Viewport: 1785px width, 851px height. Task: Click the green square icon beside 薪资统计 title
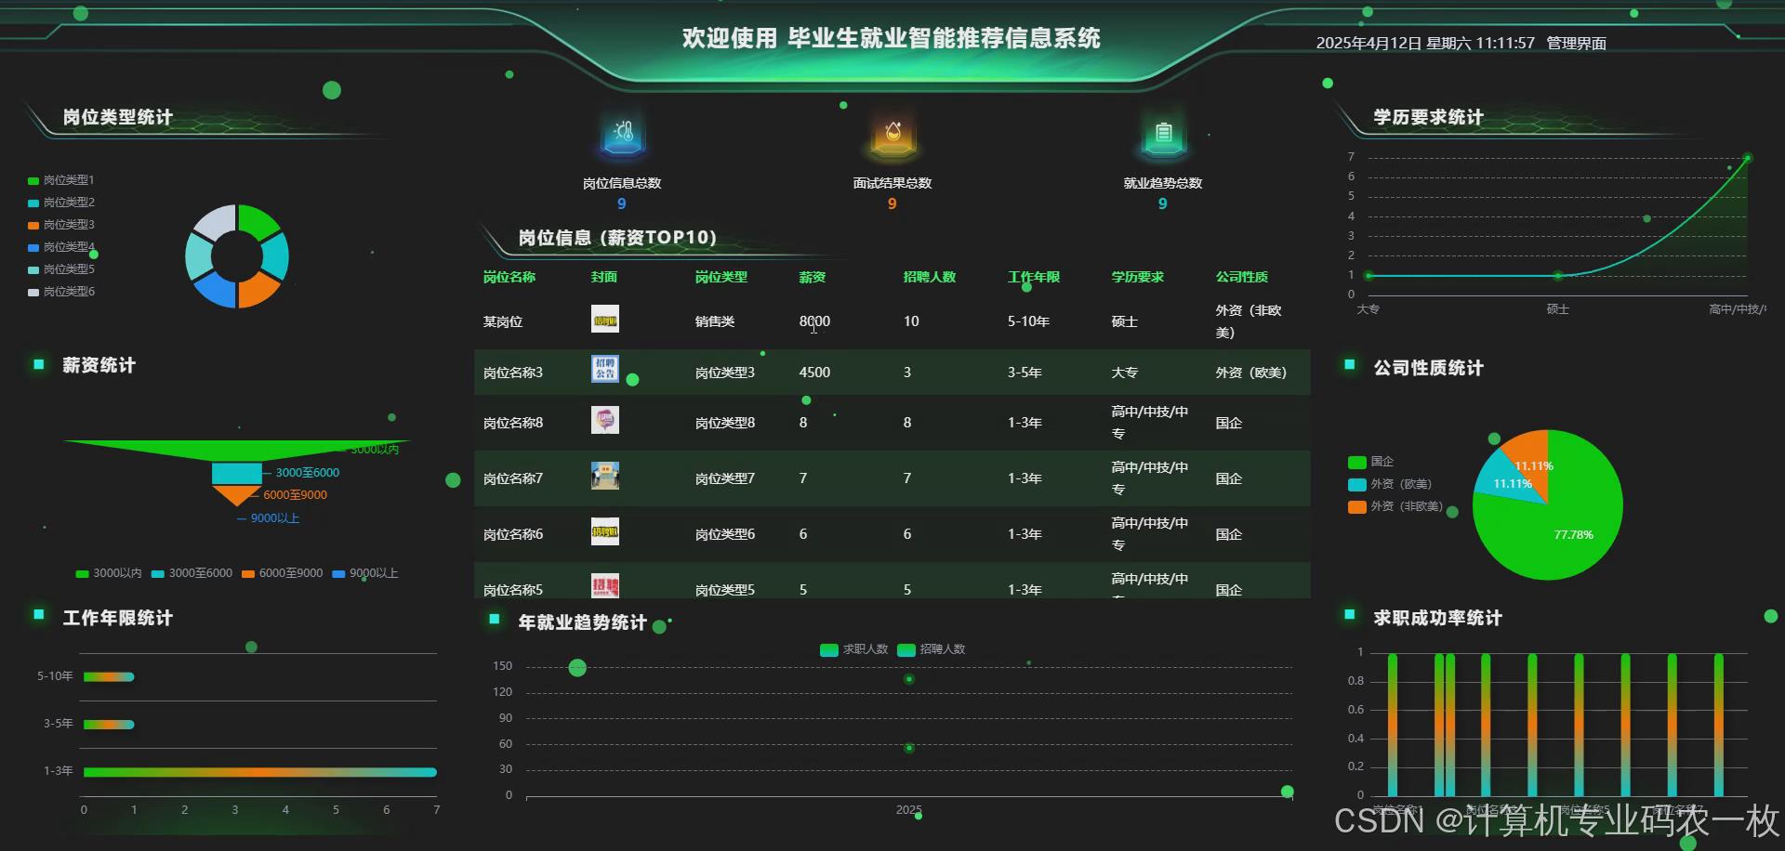click(x=37, y=365)
